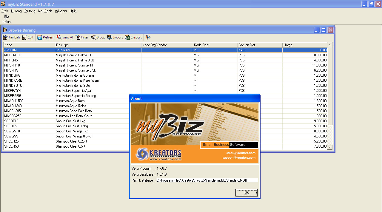Click the Harga column header
The image size is (382, 212).
(305, 45)
